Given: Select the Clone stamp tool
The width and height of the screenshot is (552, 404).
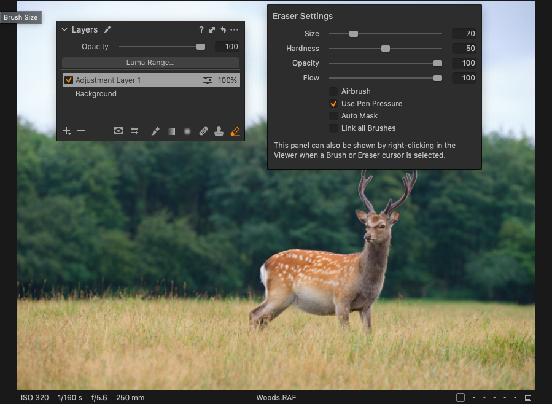Looking at the screenshot, I should (219, 131).
